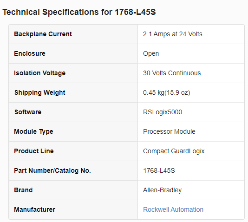Select the Part Number/Catalog No. label
Viewport: 248px width, 222px height.
pyautogui.click(x=52, y=170)
